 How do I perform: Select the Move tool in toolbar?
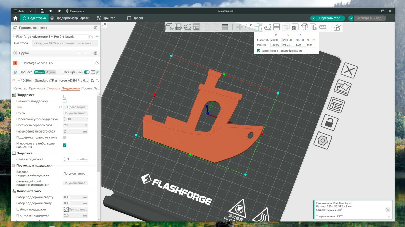tap(240, 27)
